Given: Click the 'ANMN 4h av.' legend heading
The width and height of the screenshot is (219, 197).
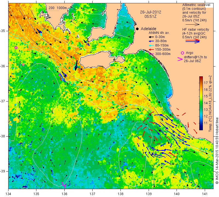Looking at the screenshot, I should click(159, 33).
